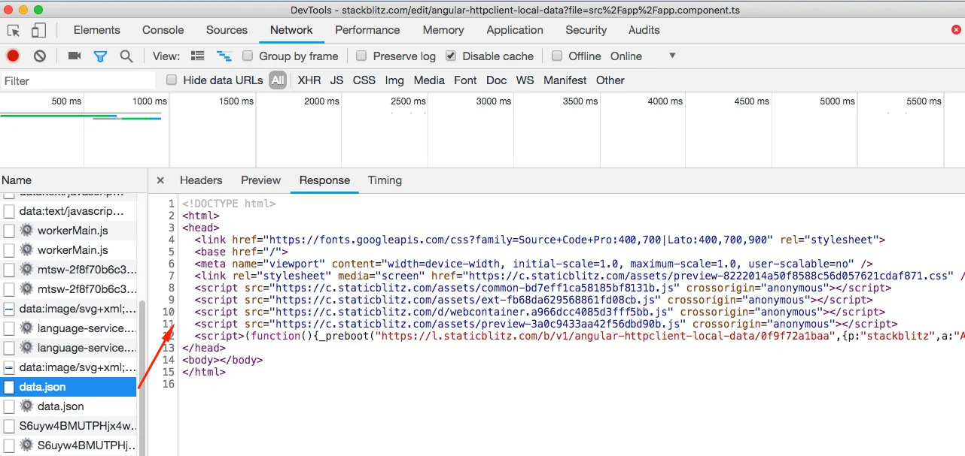Filter requests by Img

point(394,80)
